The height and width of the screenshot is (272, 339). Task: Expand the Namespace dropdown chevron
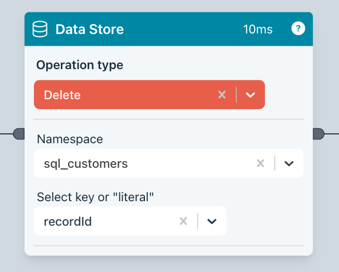click(x=289, y=163)
